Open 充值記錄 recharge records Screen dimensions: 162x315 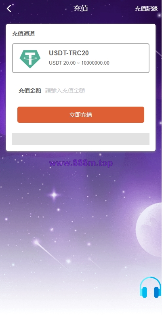point(146,9)
